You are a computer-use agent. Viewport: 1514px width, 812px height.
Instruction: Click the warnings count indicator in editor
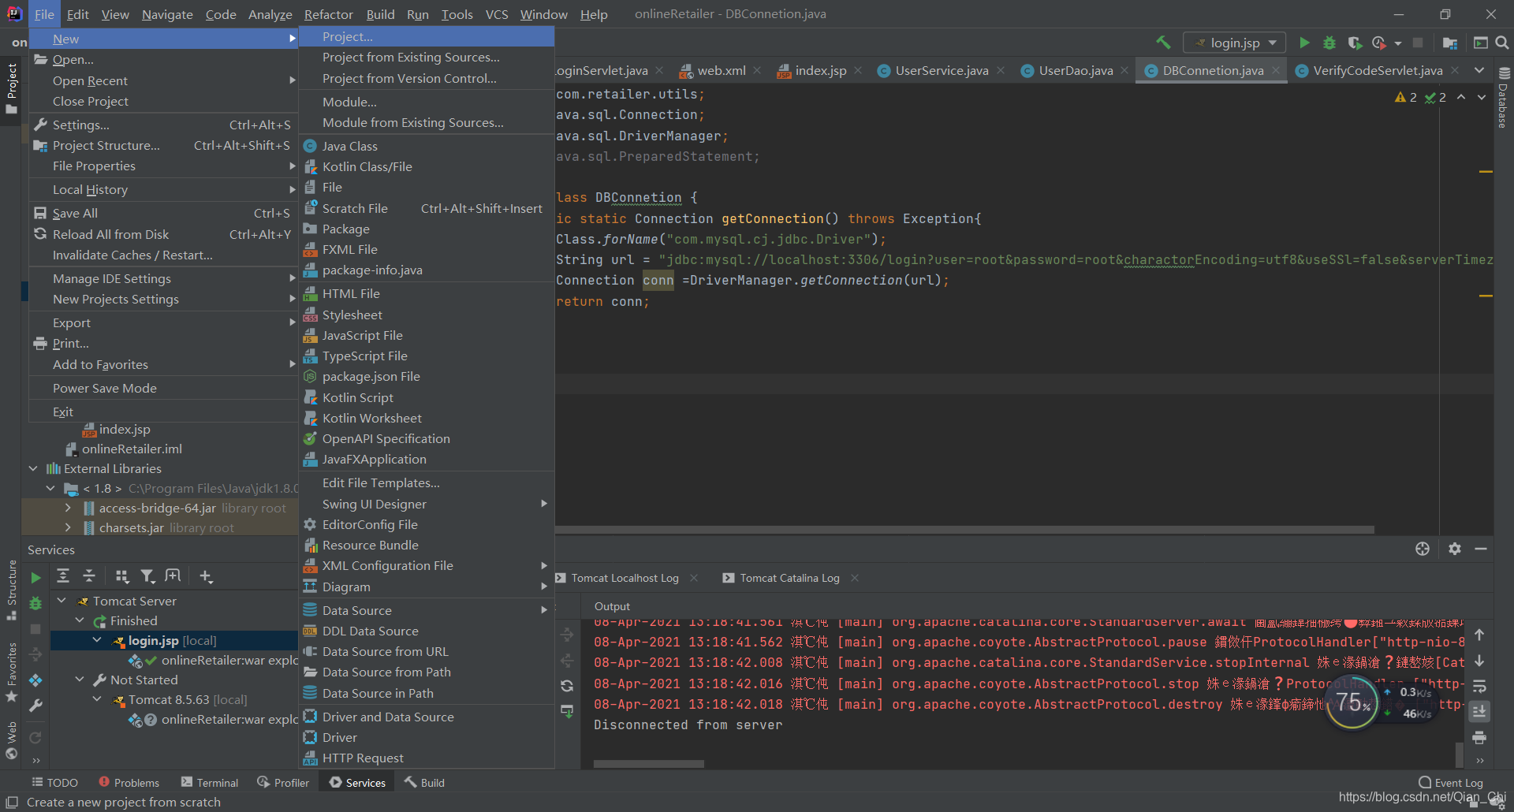[x=1406, y=97]
